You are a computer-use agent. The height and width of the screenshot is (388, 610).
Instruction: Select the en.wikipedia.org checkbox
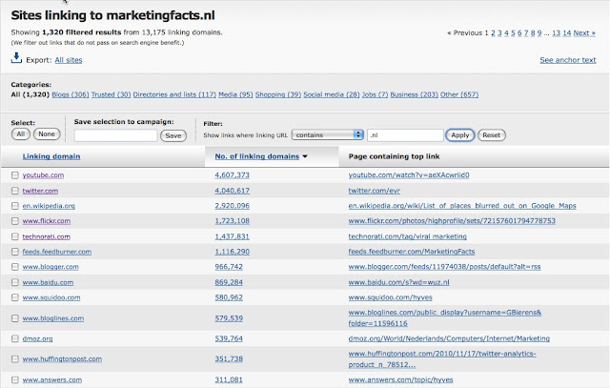(x=14, y=206)
